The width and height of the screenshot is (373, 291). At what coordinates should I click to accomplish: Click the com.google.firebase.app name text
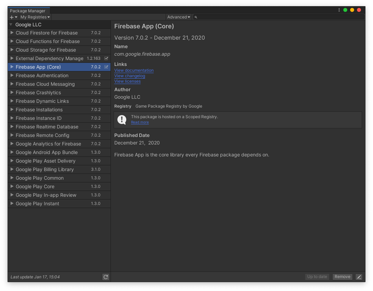pyautogui.click(x=142, y=54)
